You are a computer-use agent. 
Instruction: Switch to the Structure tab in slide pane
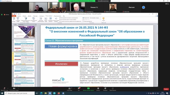pos(21,25)
